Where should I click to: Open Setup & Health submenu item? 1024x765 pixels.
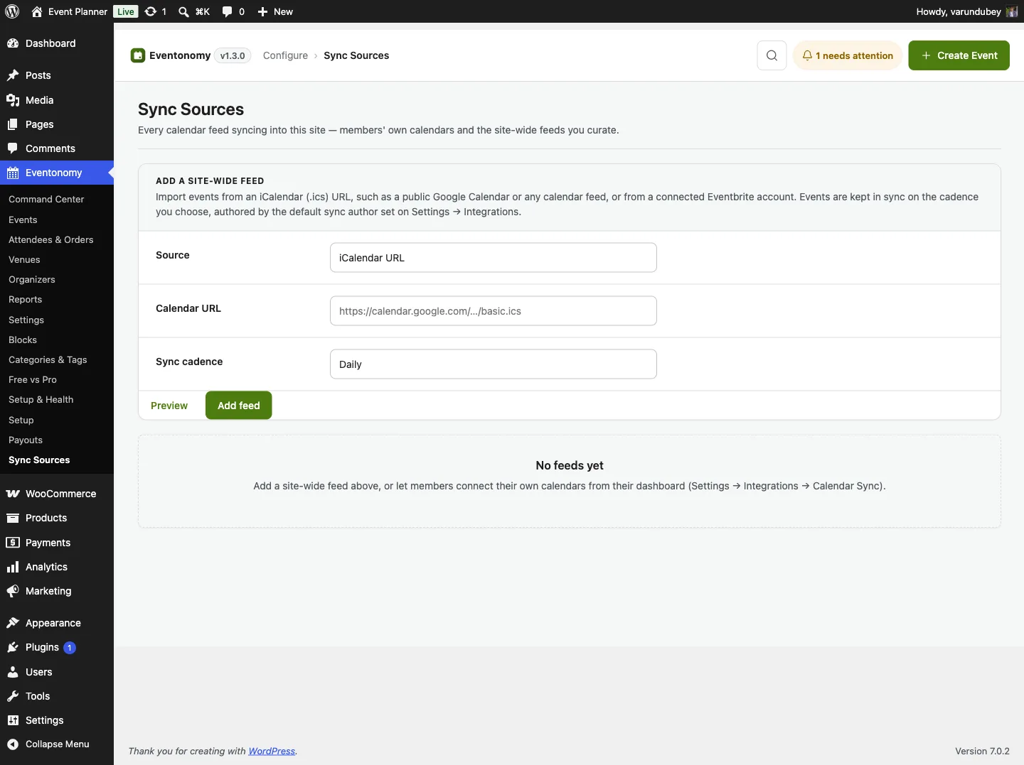pyautogui.click(x=41, y=400)
